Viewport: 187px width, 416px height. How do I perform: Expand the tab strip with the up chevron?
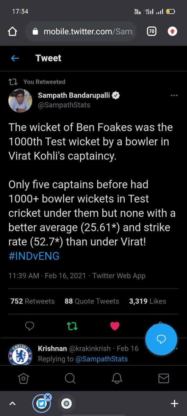point(12,404)
